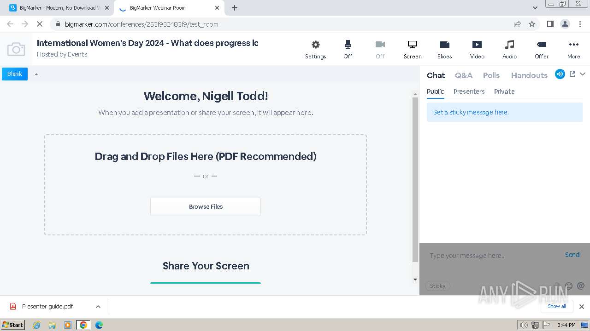Open File Explorer from taskbar
Image resolution: width=590 pixels, height=331 pixels.
click(52, 325)
